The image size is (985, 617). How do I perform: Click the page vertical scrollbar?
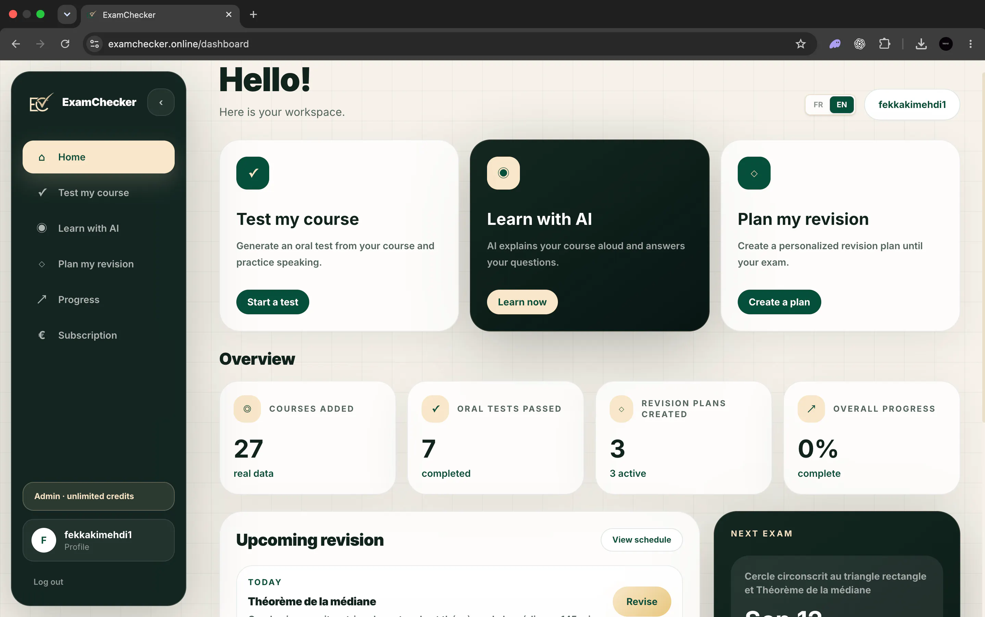click(983, 247)
